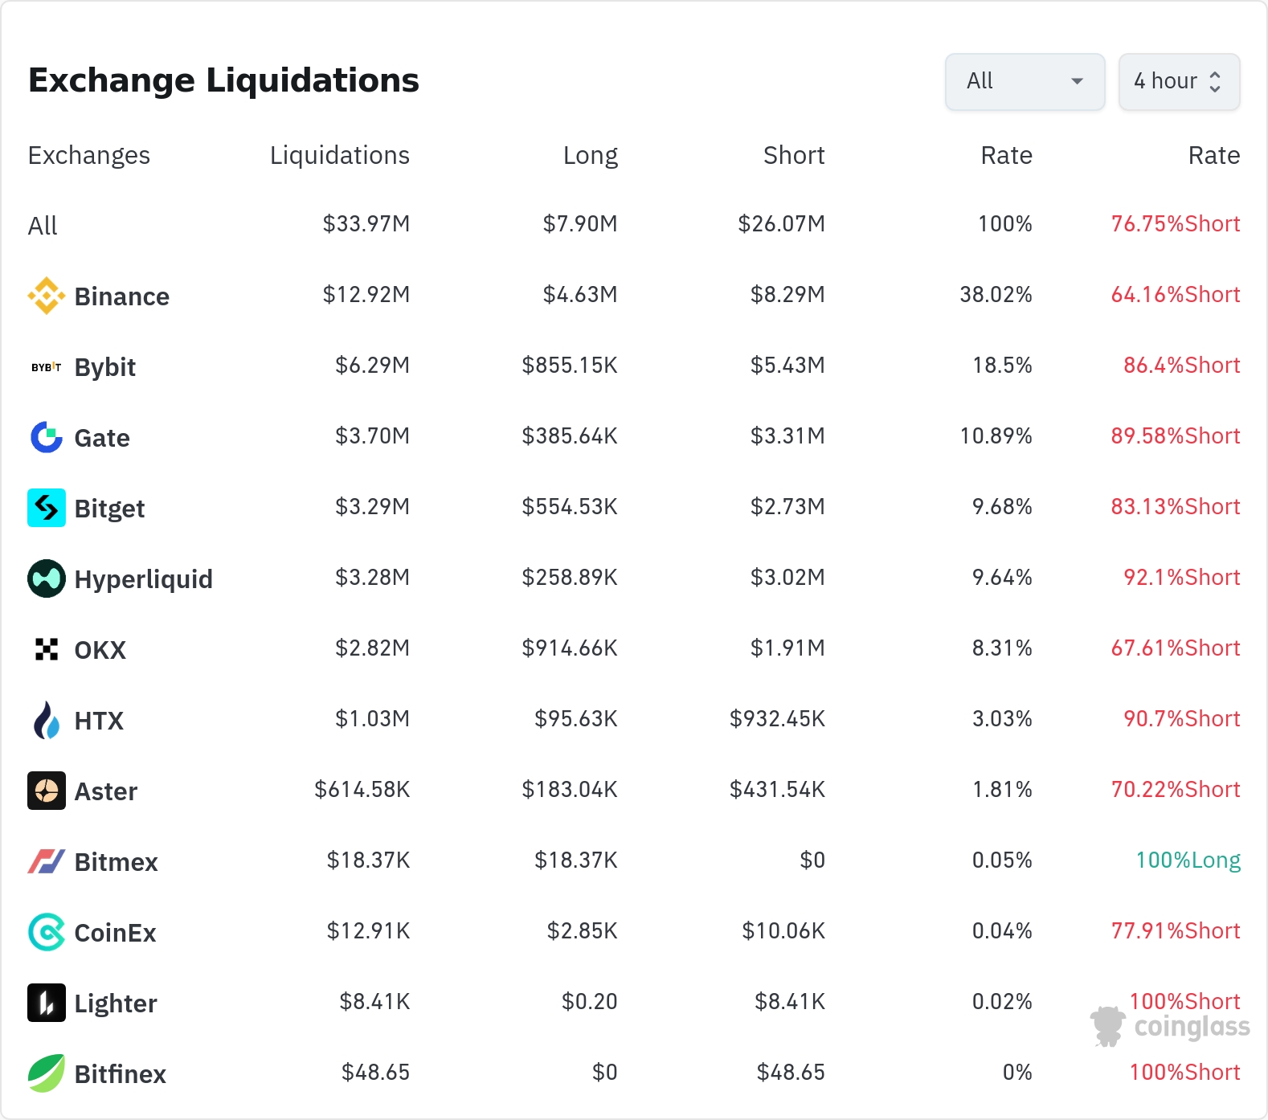
Task: Open the 4 hour timeframe selector
Action: point(1179,81)
